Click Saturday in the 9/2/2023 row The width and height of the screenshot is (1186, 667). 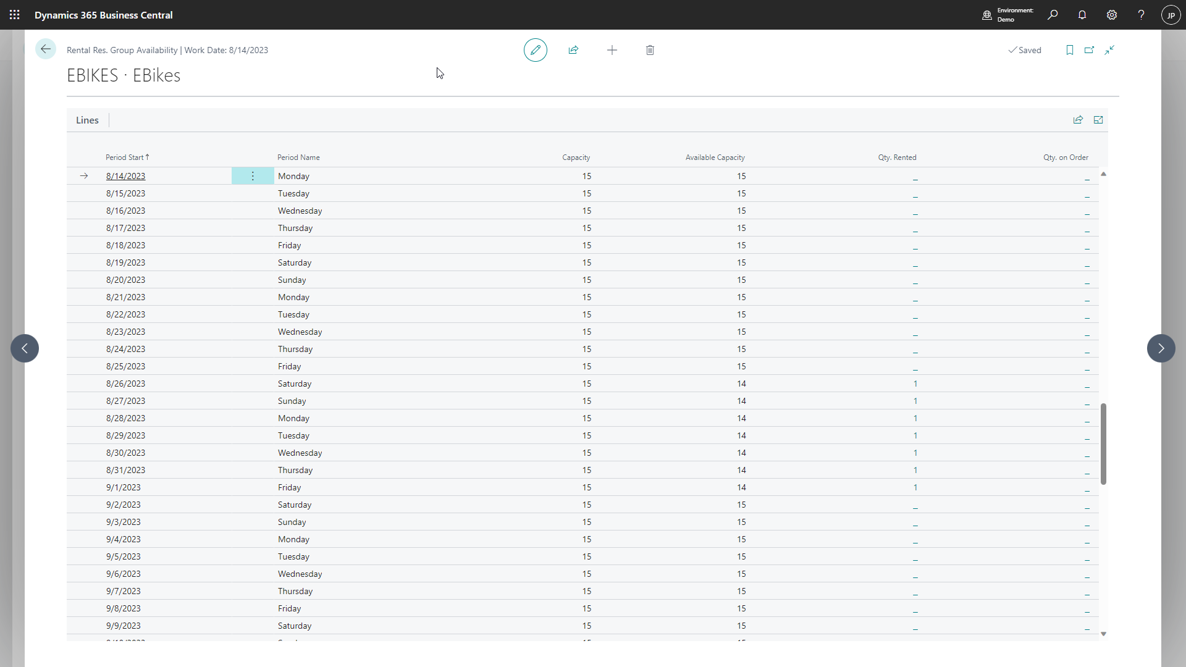coord(294,505)
